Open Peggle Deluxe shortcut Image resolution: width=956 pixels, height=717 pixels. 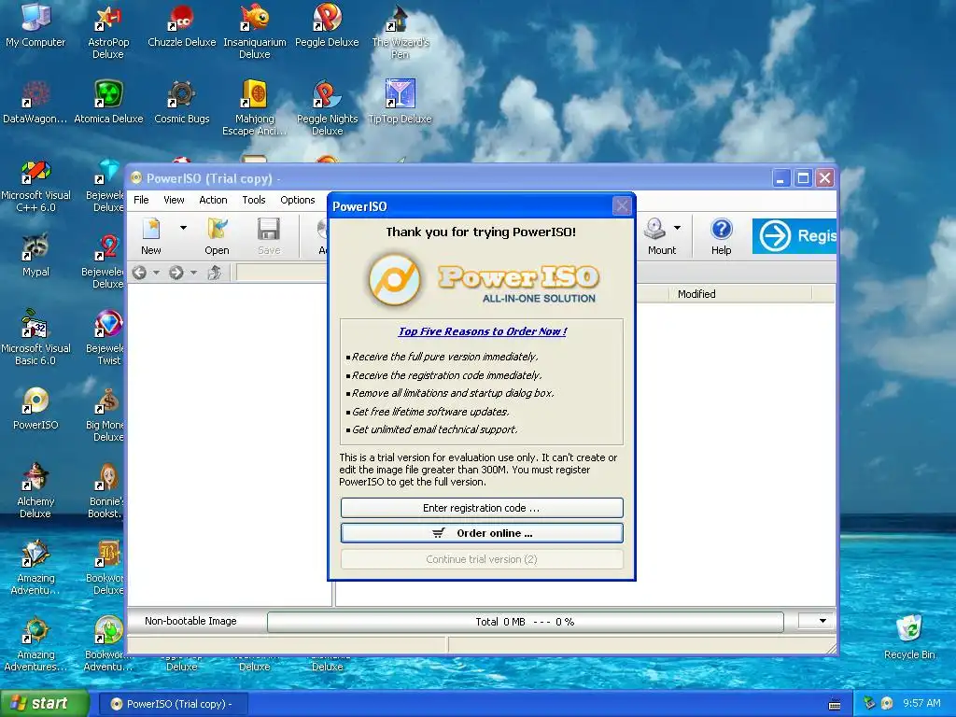click(327, 24)
